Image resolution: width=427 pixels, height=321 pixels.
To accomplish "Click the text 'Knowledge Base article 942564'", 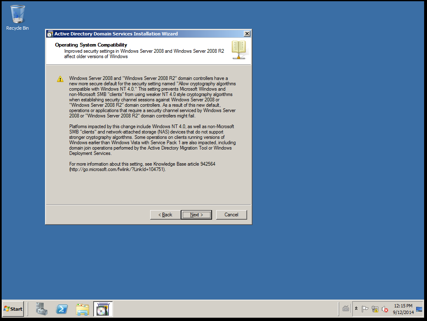I will pos(184,164).
